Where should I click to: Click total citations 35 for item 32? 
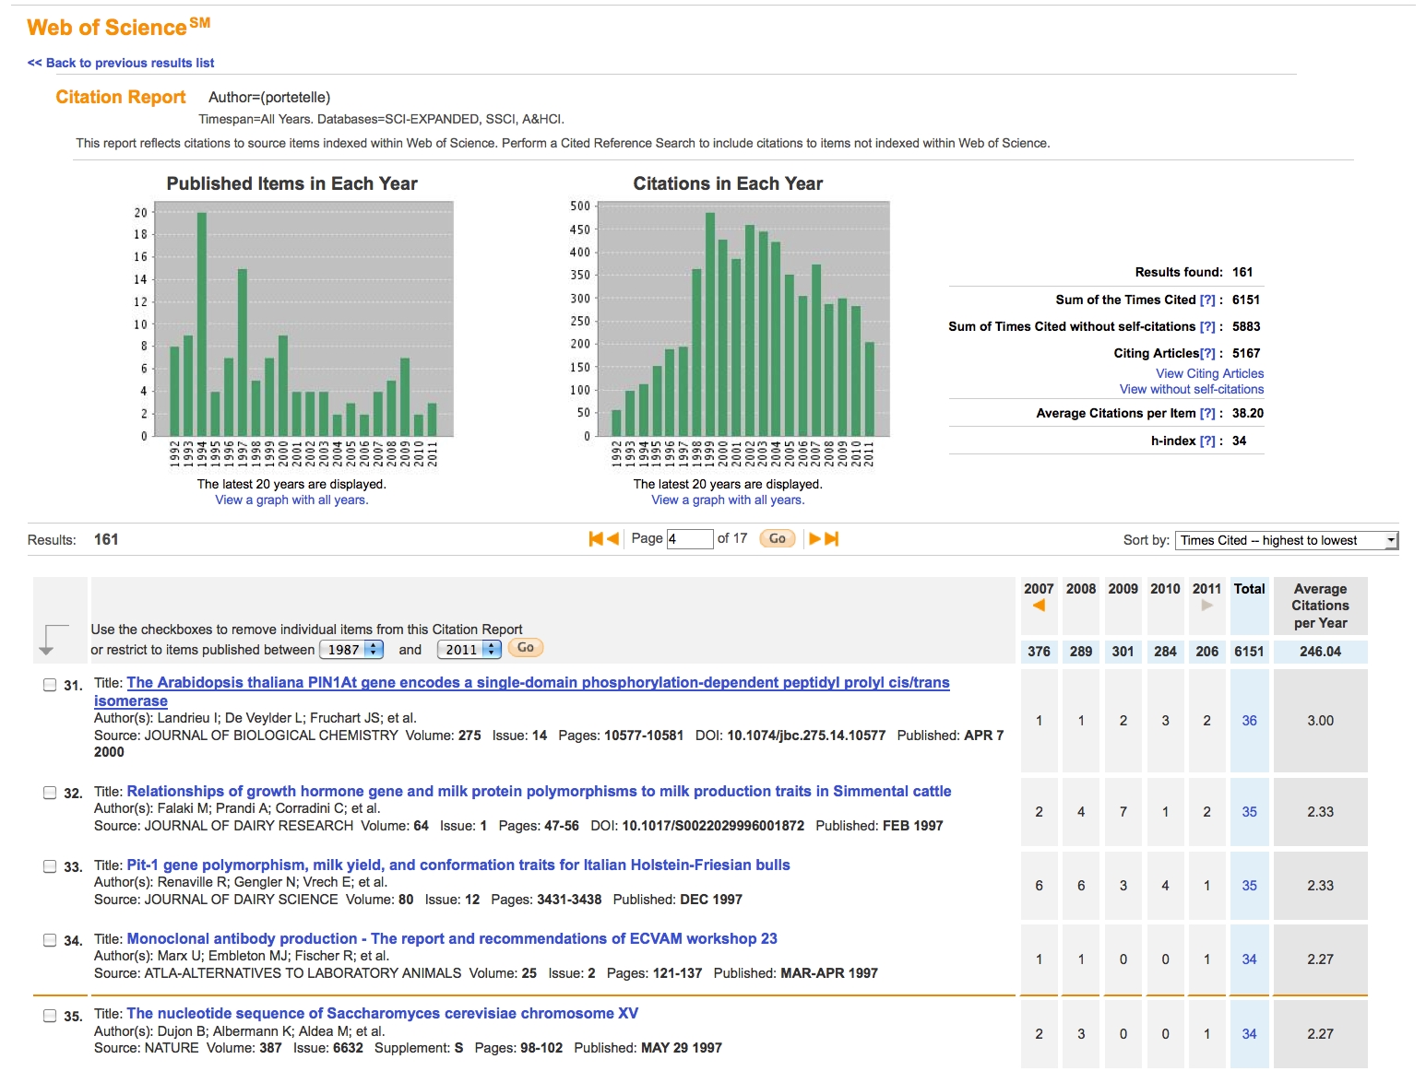1249,812
